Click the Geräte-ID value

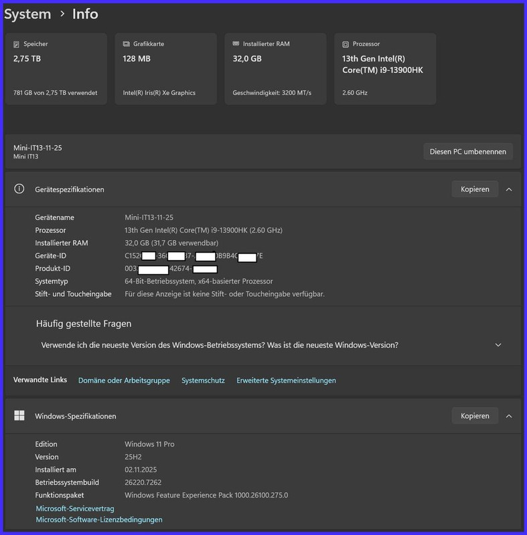[194, 256]
